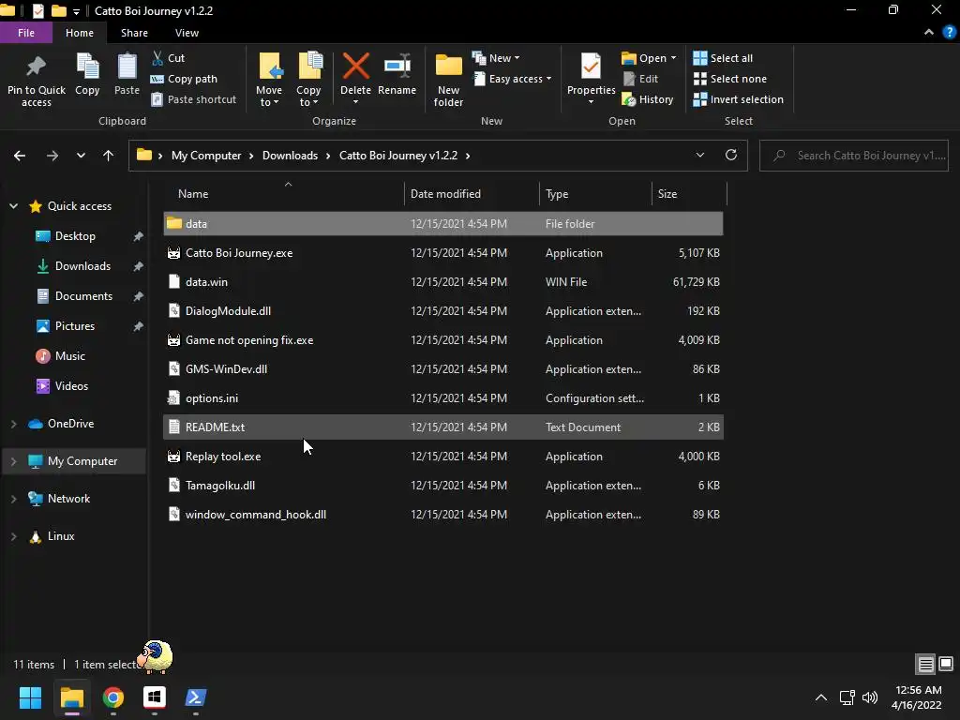The width and height of the screenshot is (960, 720).
Task: Click the Edit button in Open group
Action: click(640, 79)
